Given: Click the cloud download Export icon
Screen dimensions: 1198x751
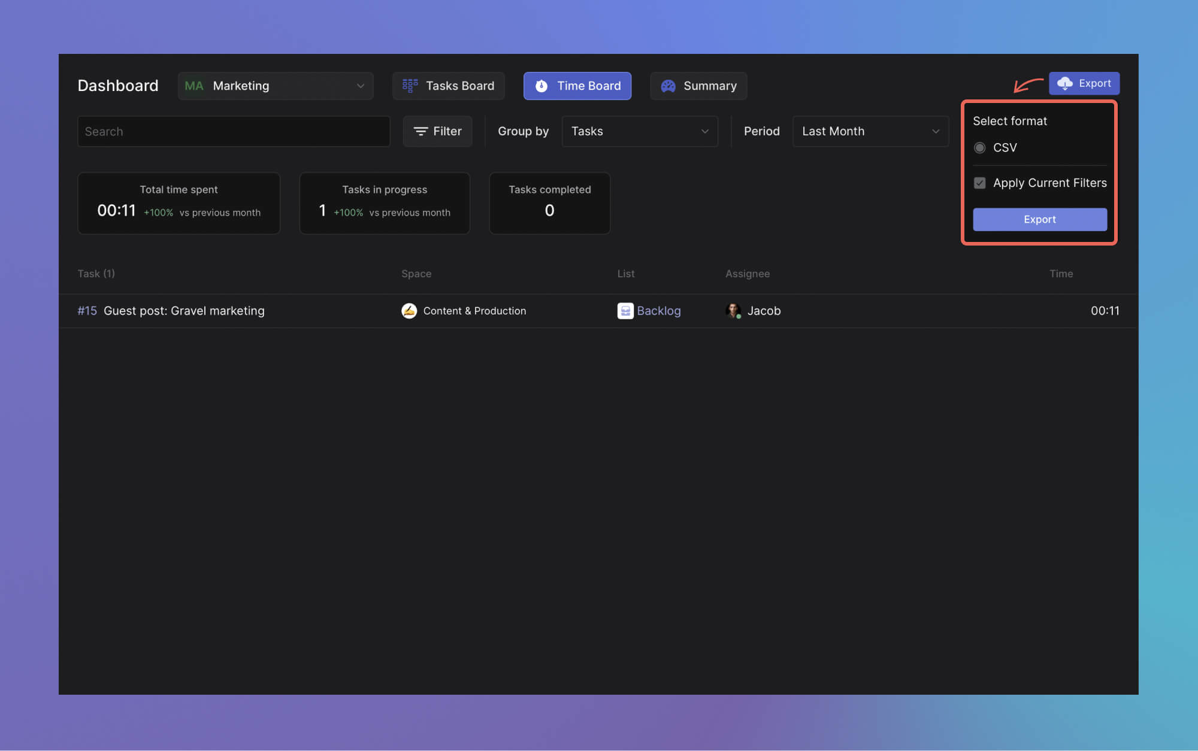Looking at the screenshot, I should pos(1064,83).
